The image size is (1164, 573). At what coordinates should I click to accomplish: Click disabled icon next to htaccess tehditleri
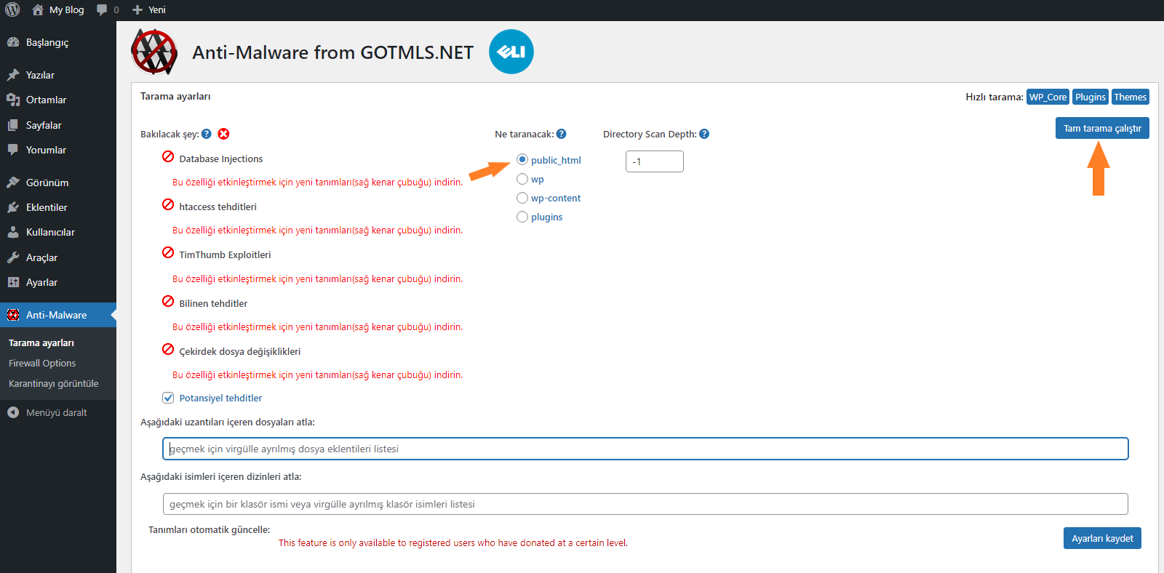[x=168, y=205]
